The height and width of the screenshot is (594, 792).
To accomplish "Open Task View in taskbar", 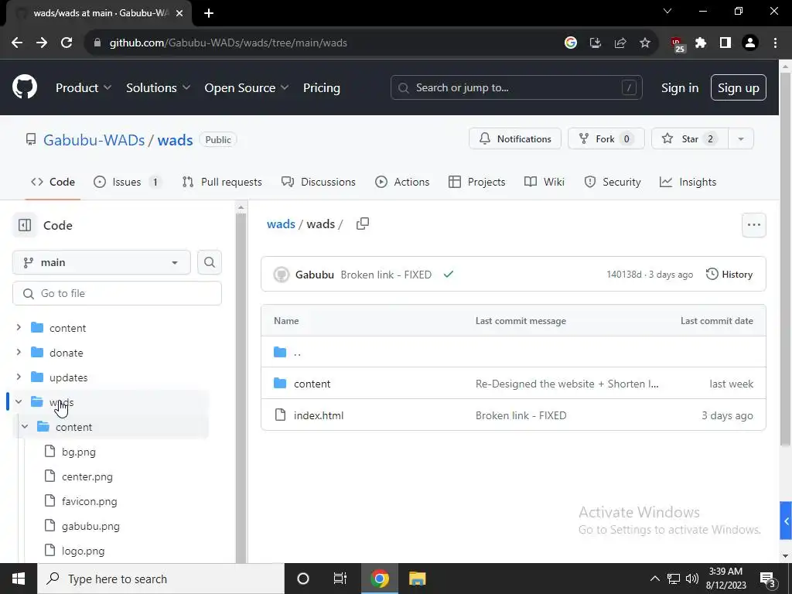I will click(x=340, y=579).
